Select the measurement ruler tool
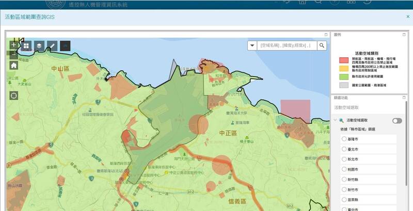 pos(52,46)
